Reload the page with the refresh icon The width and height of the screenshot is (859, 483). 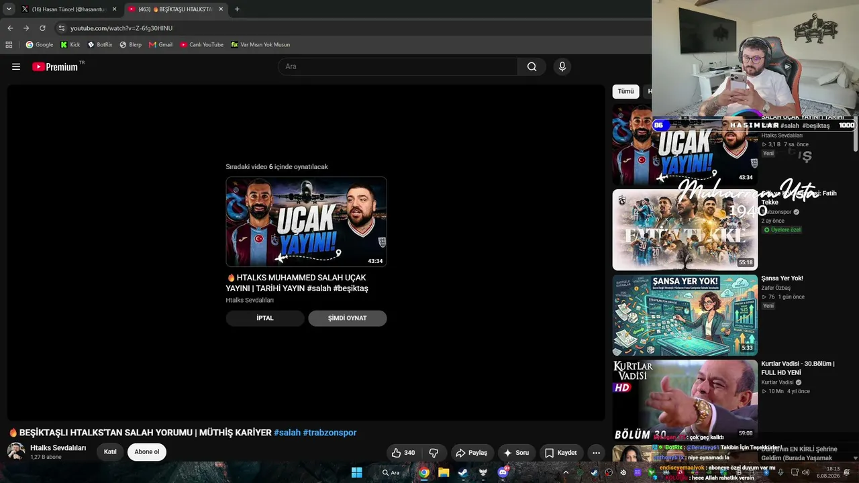pos(42,28)
